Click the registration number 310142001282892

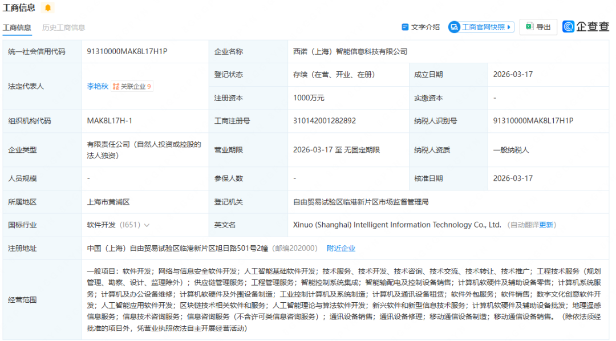click(x=325, y=121)
